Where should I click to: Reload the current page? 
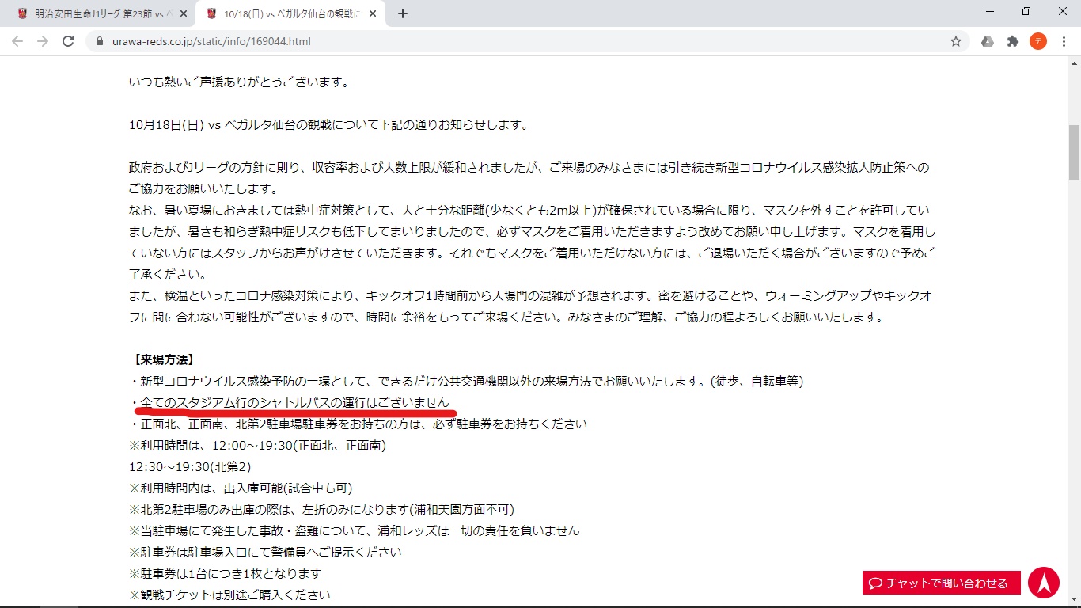(x=68, y=41)
